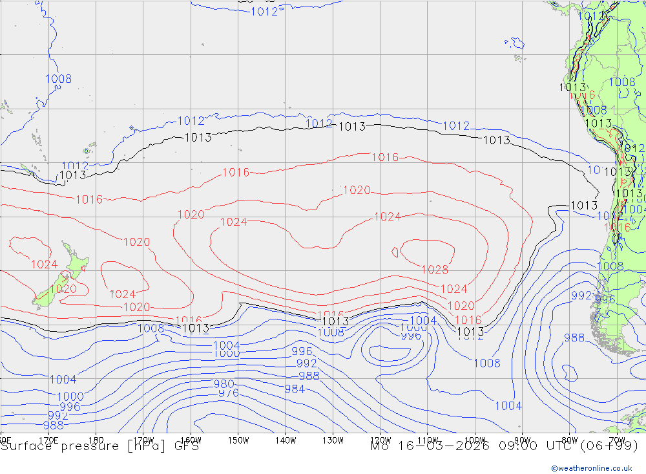Click the 100W longitude label
This screenshot has width=646, height=474.
pos(475,440)
